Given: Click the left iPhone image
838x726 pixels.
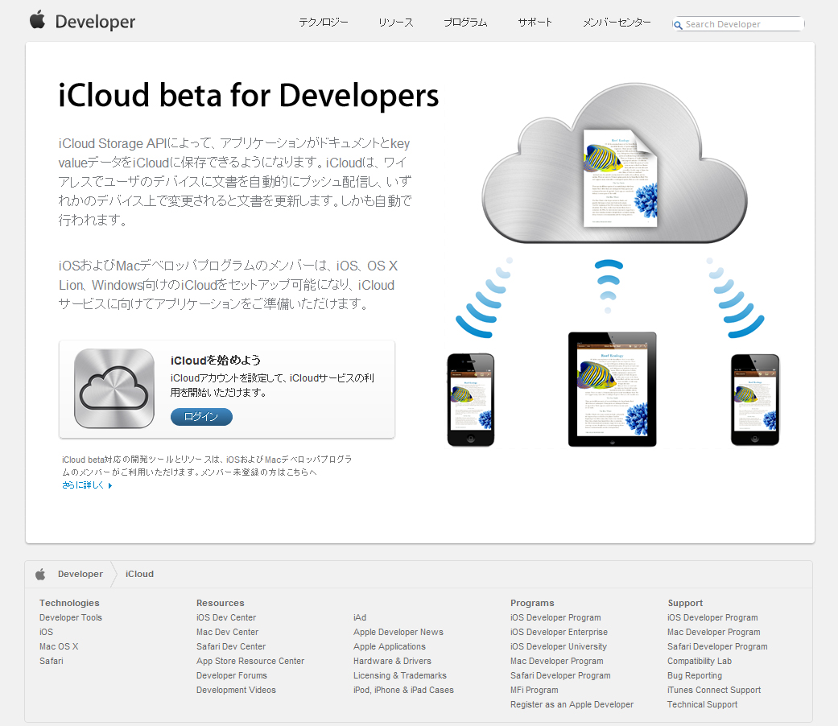Looking at the screenshot, I should coord(471,399).
